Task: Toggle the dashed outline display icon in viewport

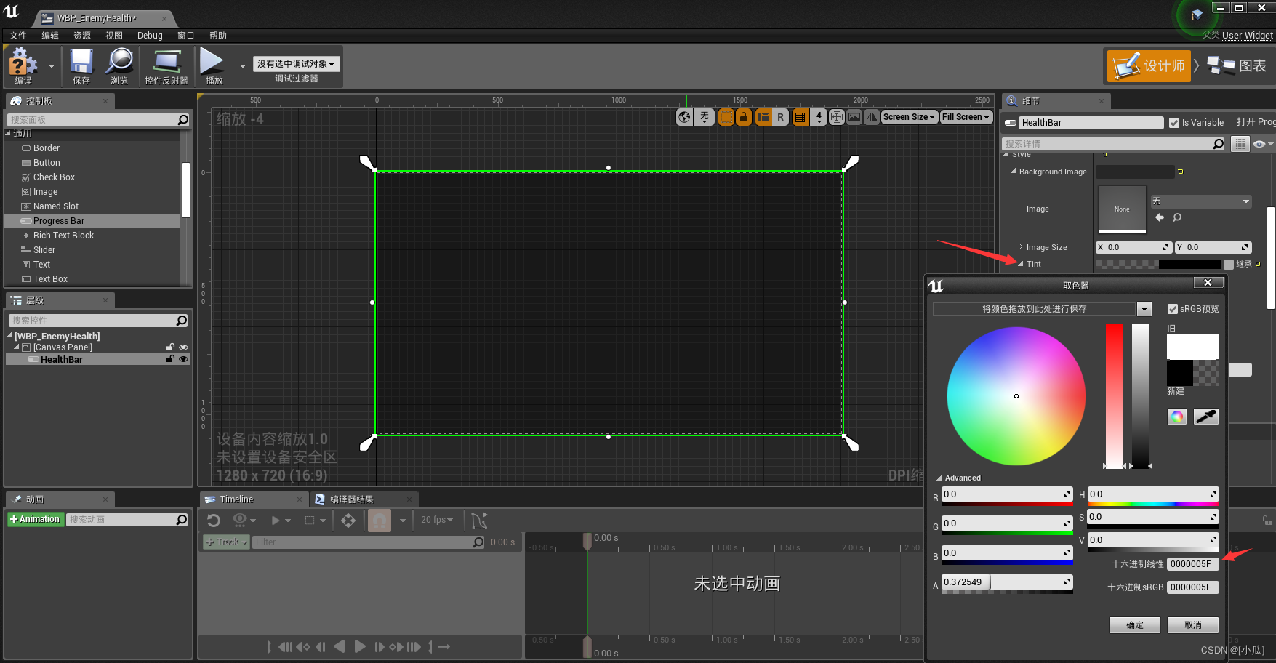Action: point(726,117)
